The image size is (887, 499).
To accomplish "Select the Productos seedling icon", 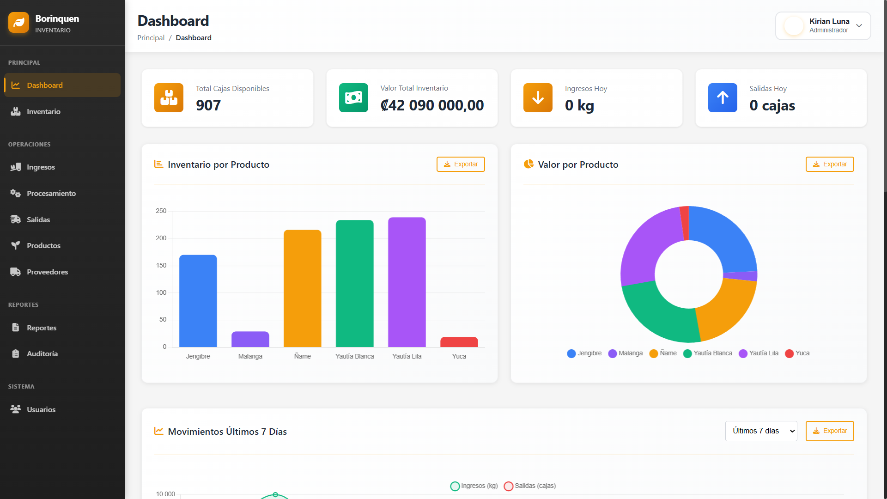I will click(x=15, y=245).
